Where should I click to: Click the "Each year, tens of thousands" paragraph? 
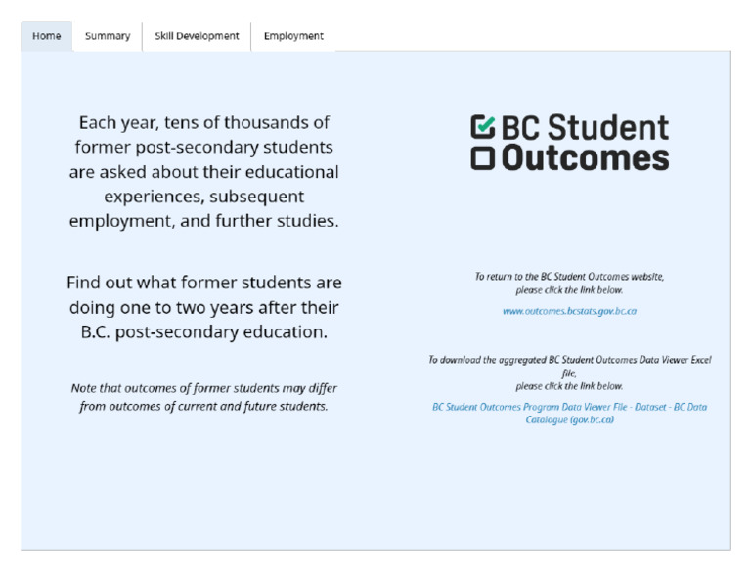click(x=204, y=171)
